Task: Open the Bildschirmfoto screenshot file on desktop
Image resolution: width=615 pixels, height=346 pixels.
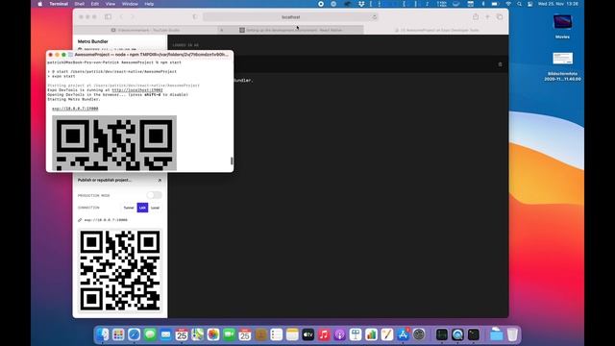Action: [x=562, y=66]
